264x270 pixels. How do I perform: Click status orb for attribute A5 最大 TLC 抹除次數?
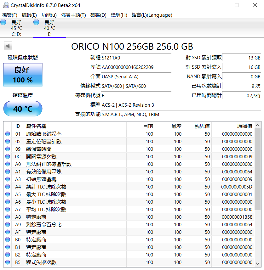[x=8, y=194]
